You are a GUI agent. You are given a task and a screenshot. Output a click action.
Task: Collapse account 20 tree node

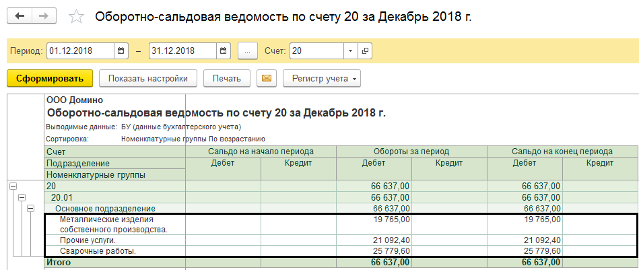pyautogui.click(x=13, y=186)
